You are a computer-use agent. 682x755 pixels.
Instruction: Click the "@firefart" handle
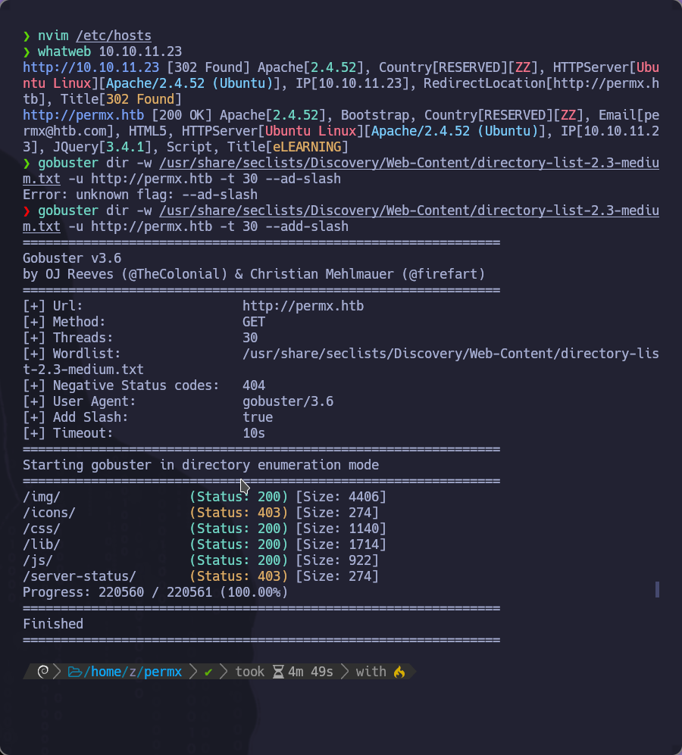(x=443, y=274)
